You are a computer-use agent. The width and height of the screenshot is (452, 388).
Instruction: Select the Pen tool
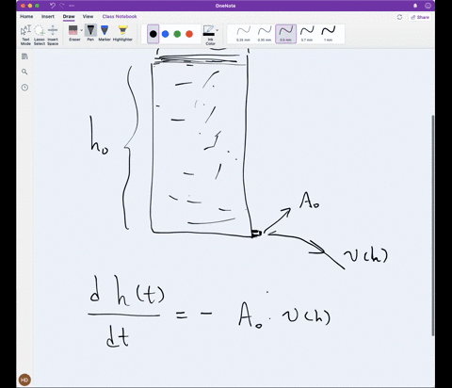90,33
